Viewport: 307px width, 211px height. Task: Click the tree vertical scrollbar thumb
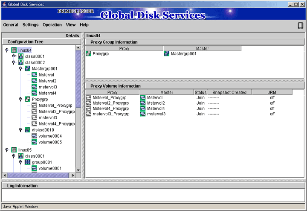click(78, 79)
